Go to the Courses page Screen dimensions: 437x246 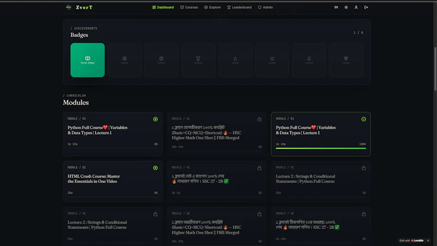[189, 8]
